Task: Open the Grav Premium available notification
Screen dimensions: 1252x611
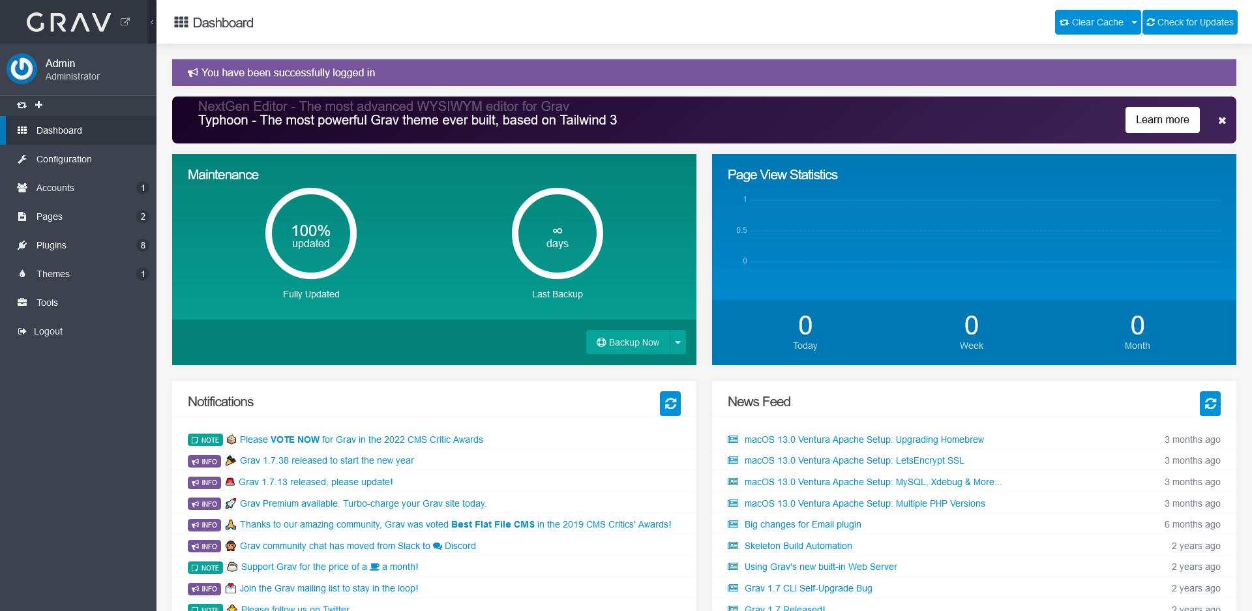Action: point(363,503)
